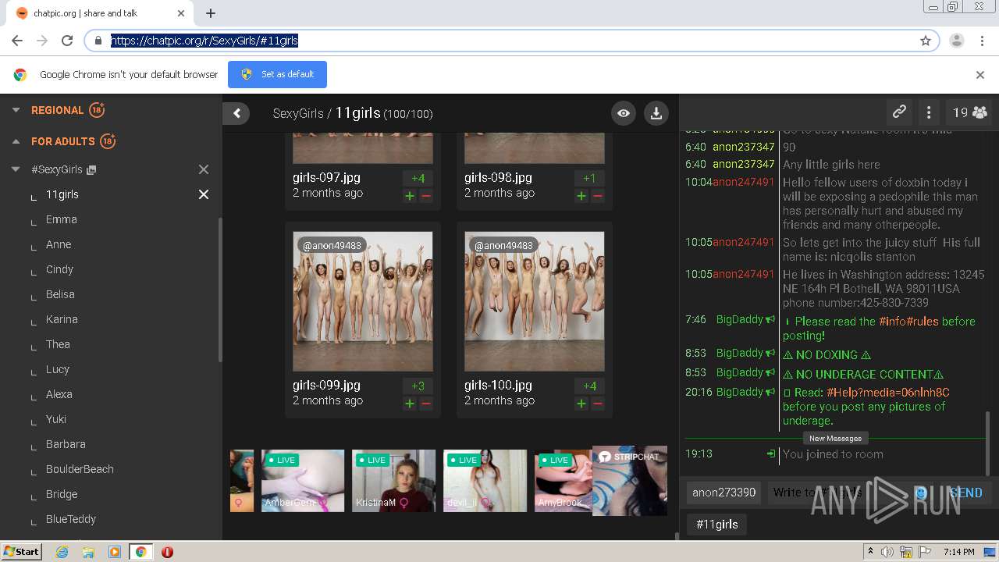Click the SexyGirls breadcrumb link
The height and width of the screenshot is (562, 999).
point(298,113)
